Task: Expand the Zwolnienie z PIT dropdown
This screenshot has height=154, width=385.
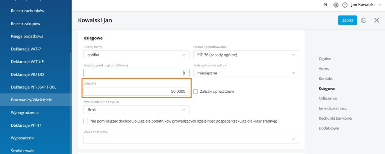Action: (x=136, y=110)
